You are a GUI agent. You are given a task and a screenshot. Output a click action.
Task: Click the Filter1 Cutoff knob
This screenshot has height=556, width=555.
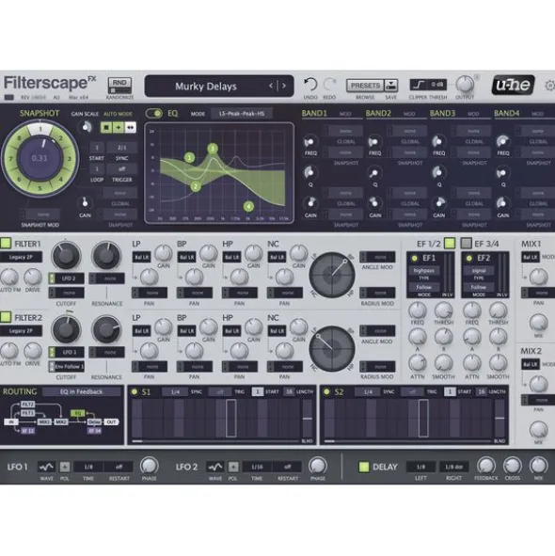(x=66, y=255)
